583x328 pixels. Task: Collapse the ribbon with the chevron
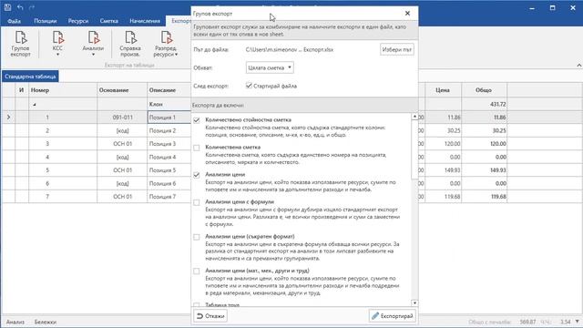tap(579, 65)
